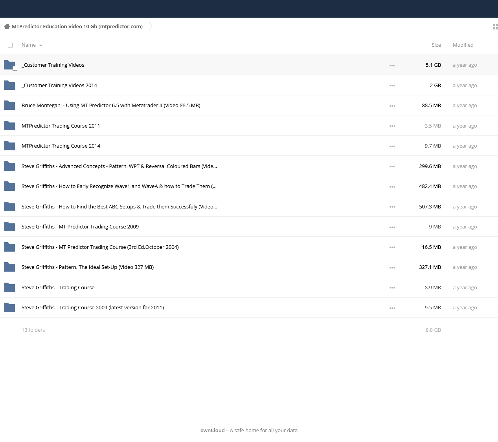Click the 8.8 GB total size

click(433, 330)
